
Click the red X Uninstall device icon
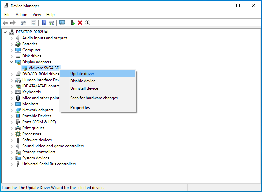coord(80,23)
